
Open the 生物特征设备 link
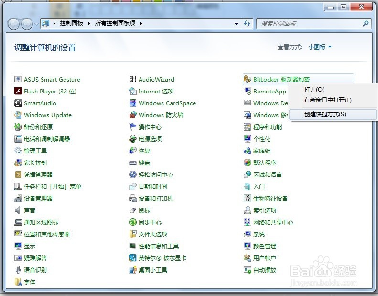270,198
